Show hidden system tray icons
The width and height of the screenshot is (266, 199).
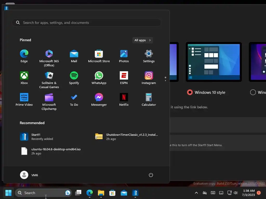click(x=196, y=193)
